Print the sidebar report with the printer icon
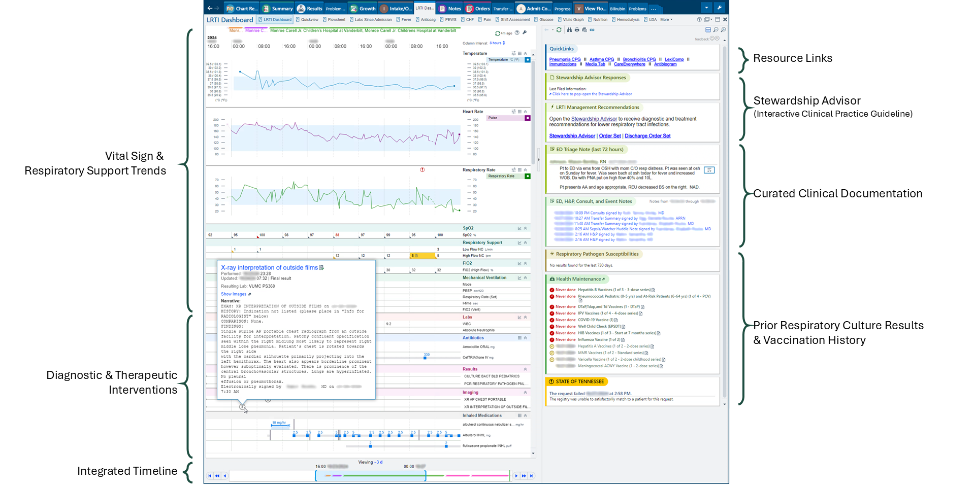Viewport: 975px width, 487px height. (577, 30)
